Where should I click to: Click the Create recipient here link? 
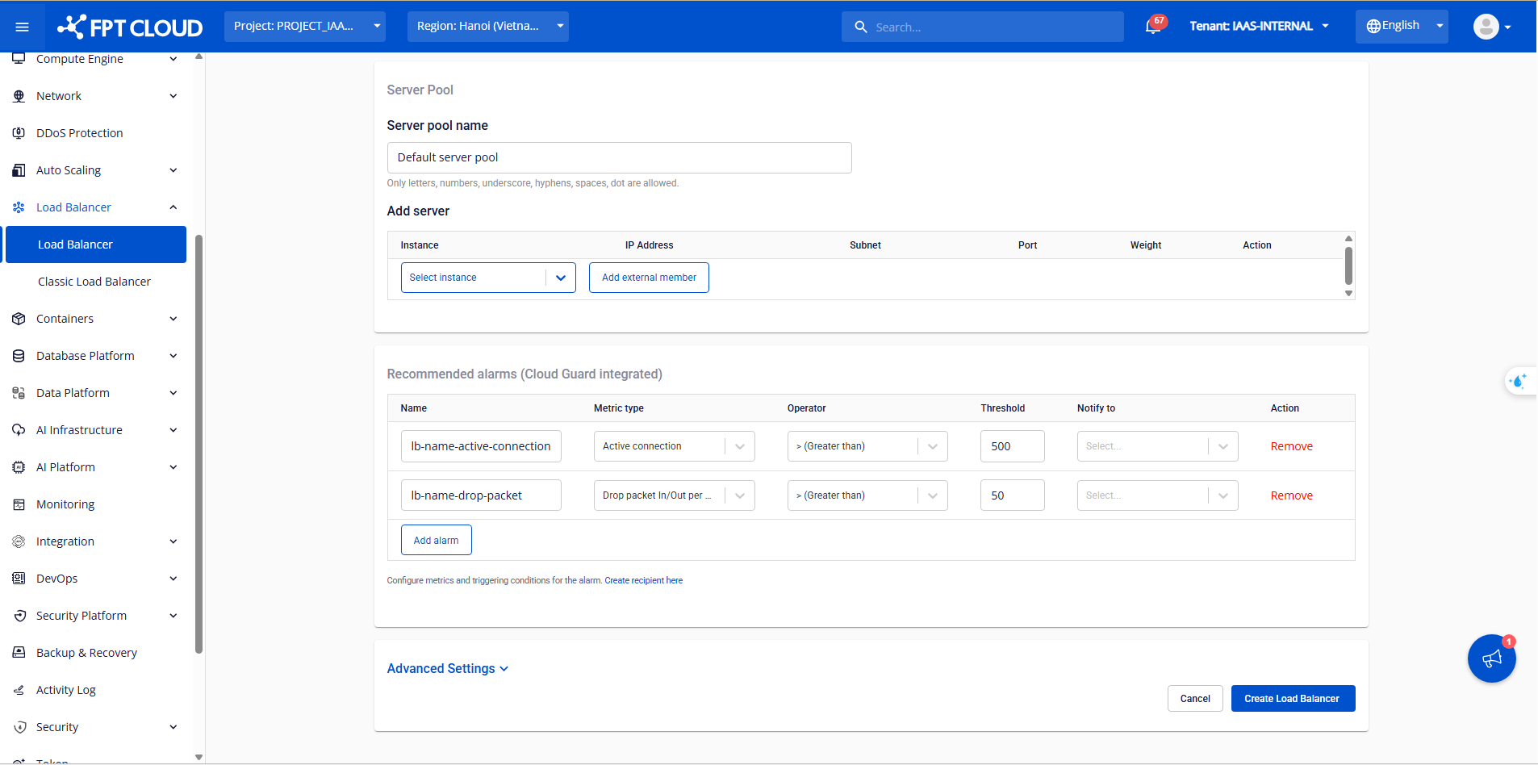coord(643,580)
